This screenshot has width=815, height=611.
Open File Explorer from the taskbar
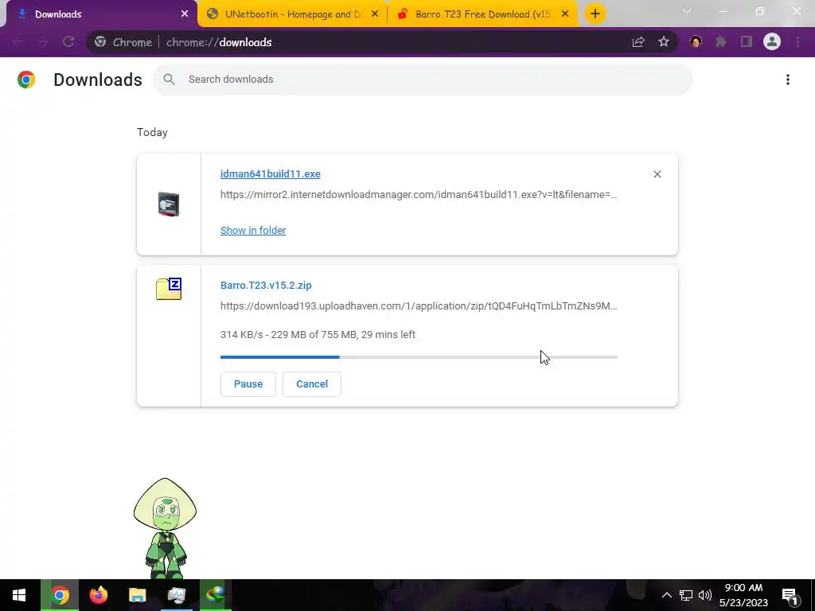tap(137, 595)
